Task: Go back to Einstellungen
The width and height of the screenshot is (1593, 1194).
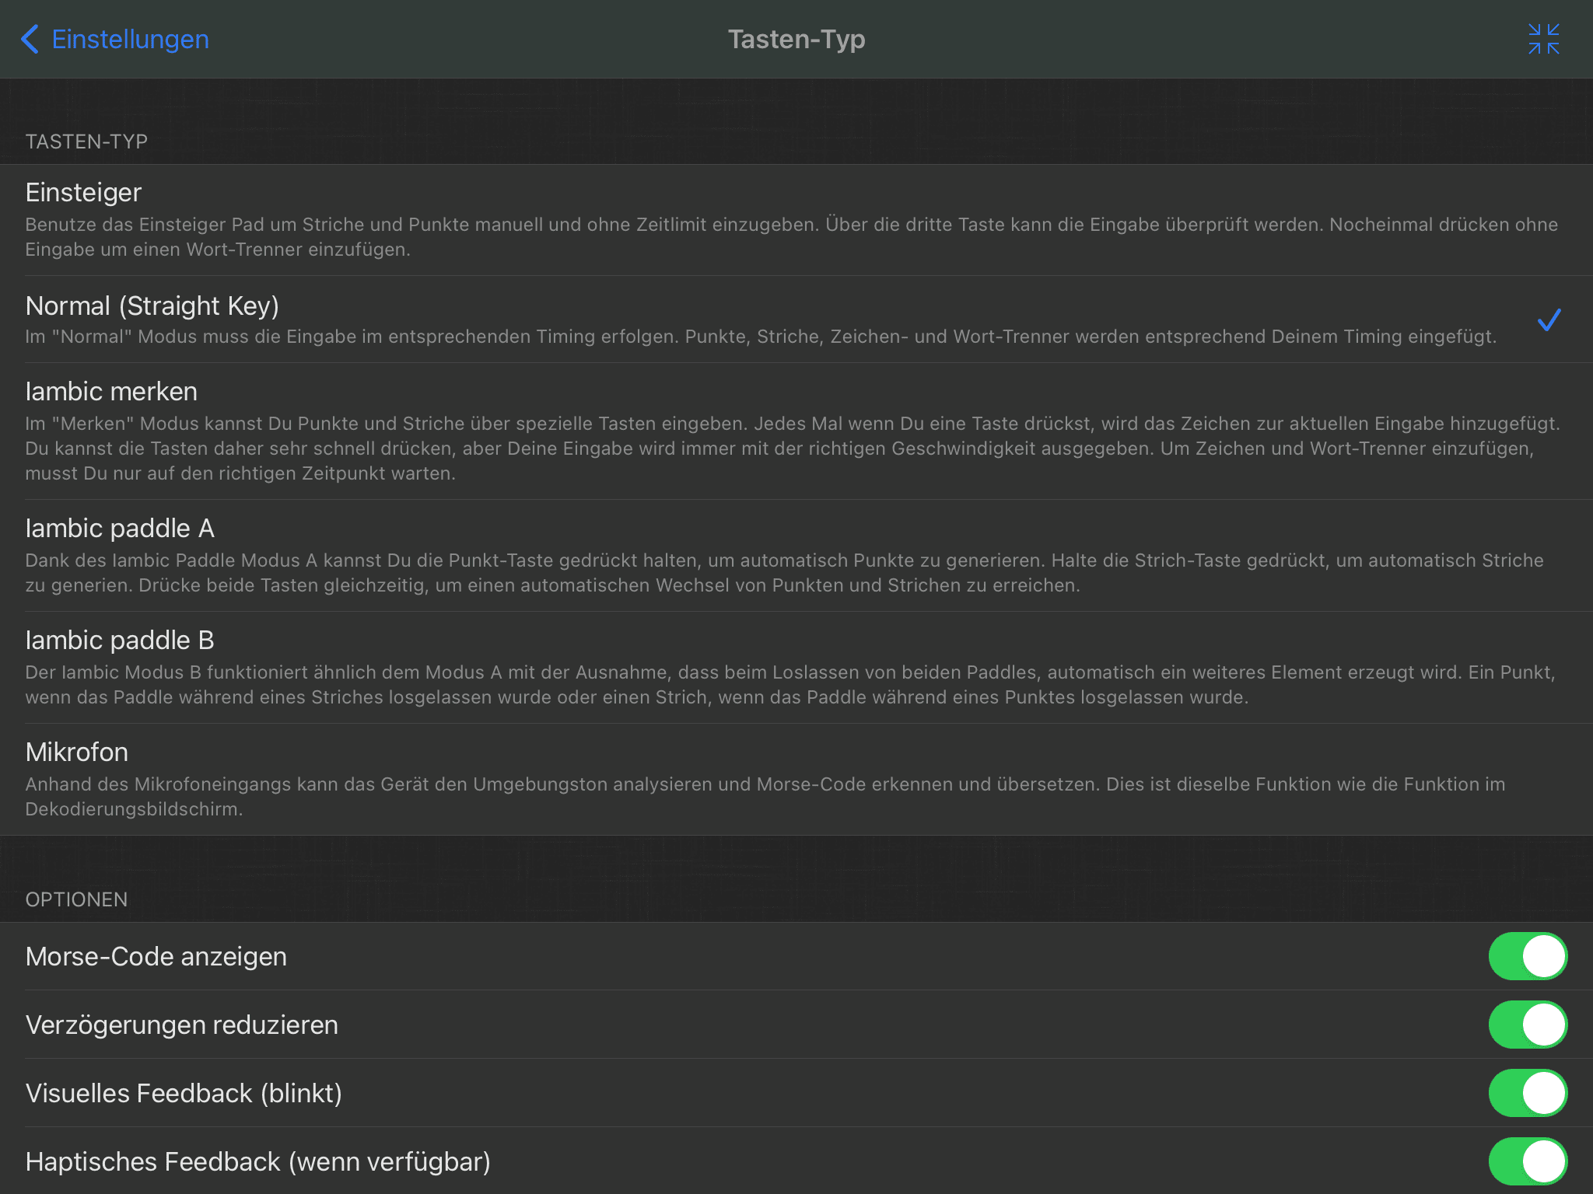Action: [x=114, y=39]
